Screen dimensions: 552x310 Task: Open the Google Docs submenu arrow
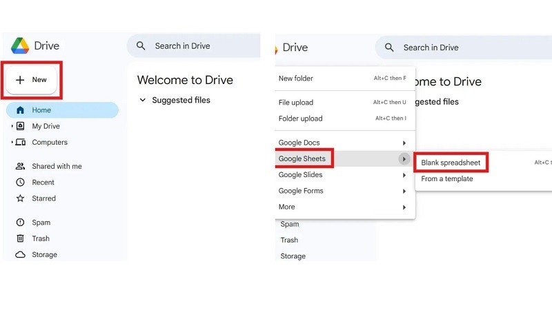coord(404,143)
